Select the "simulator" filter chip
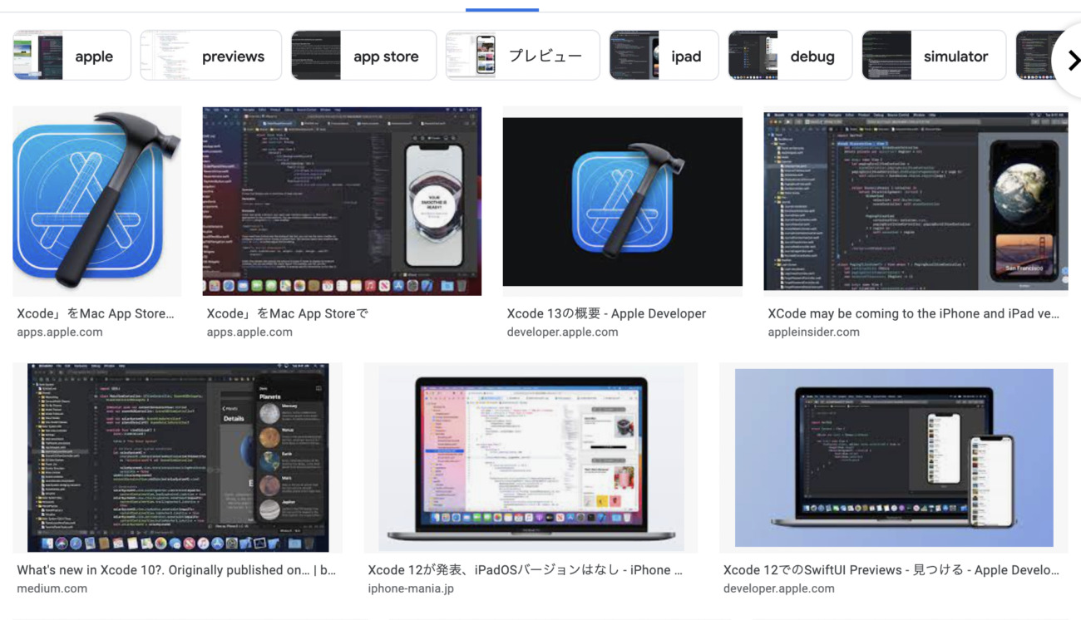This screenshot has width=1081, height=620. tap(934, 56)
